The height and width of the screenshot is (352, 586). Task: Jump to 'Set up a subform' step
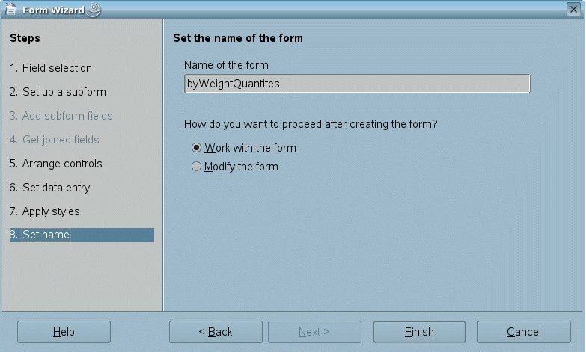[x=58, y=92]
